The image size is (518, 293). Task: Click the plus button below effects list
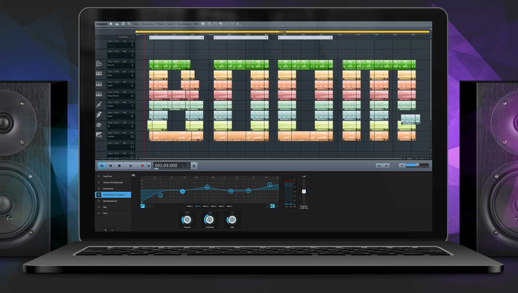pos(105,230)
